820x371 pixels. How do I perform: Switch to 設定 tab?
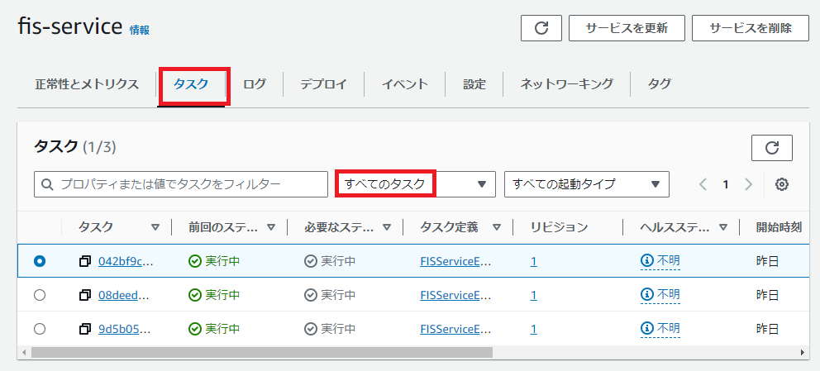coord(474,84)
